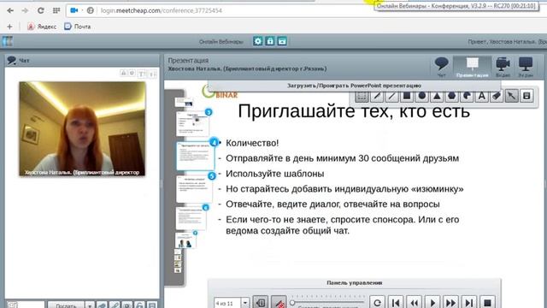Jump to the last slide

point(469,303)
